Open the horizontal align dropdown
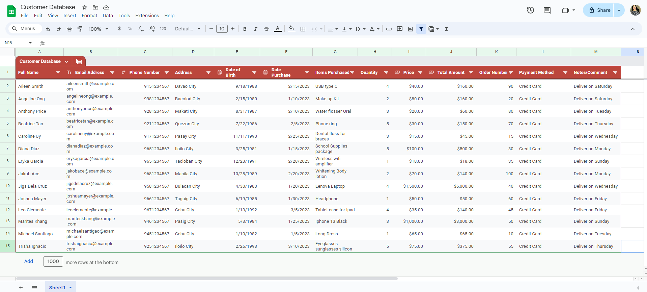 click(333, 29)
